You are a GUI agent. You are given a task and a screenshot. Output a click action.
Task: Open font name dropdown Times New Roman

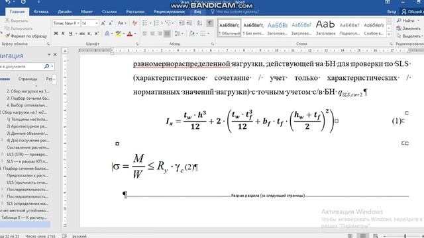pos(78,24)
